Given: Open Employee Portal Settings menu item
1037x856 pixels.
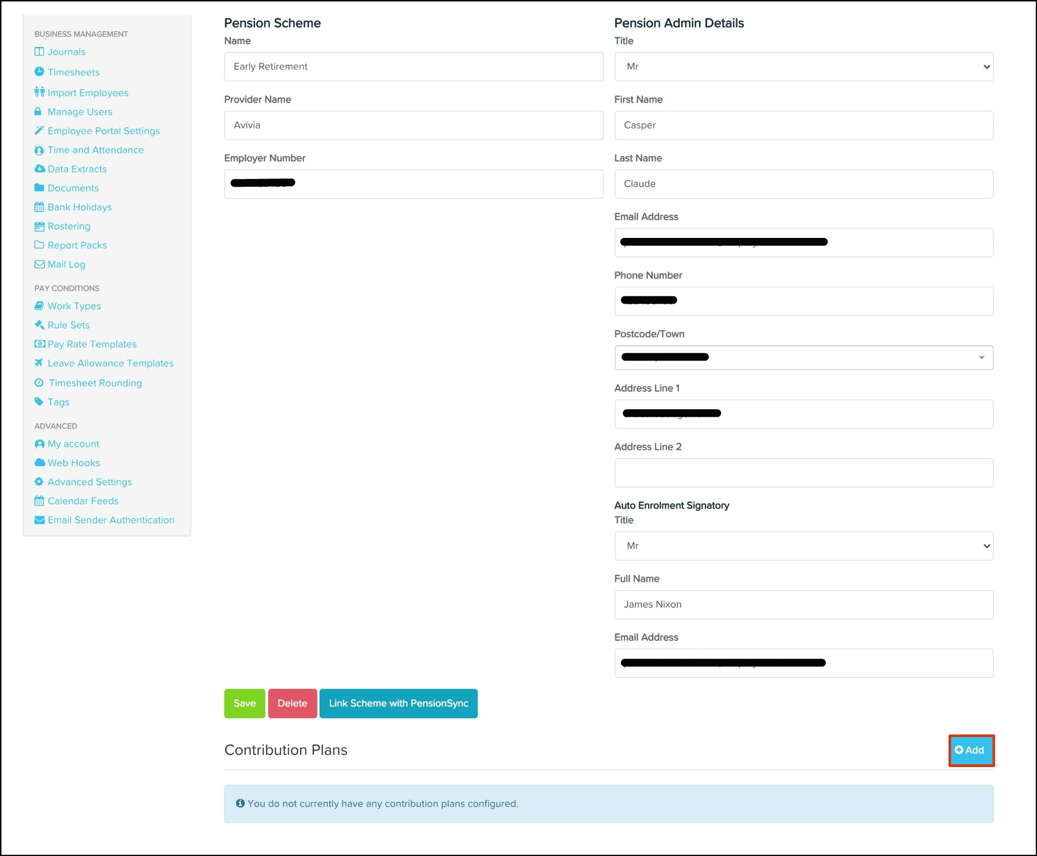Looking at the screenshot, I should pos(103,131).
